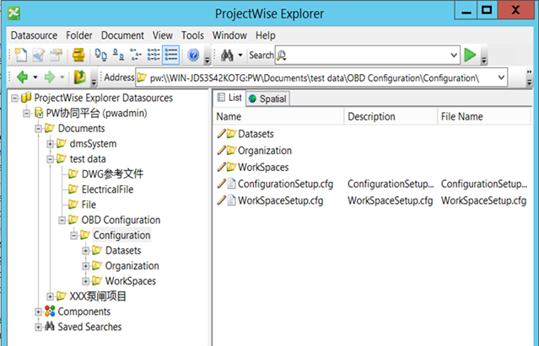Viewport: 539px width, 346px height.
Task: Click the yellow document stack icon
Action: tap(78, 55)
